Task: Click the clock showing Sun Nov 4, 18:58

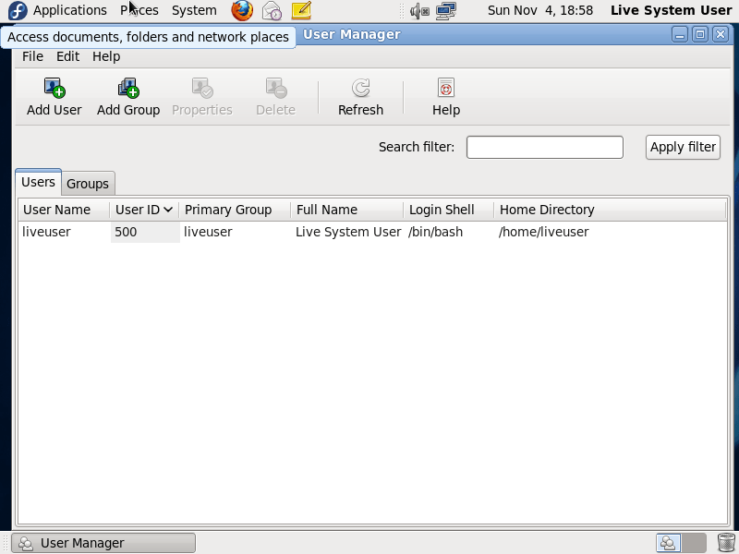Action: tap(540, 10)
